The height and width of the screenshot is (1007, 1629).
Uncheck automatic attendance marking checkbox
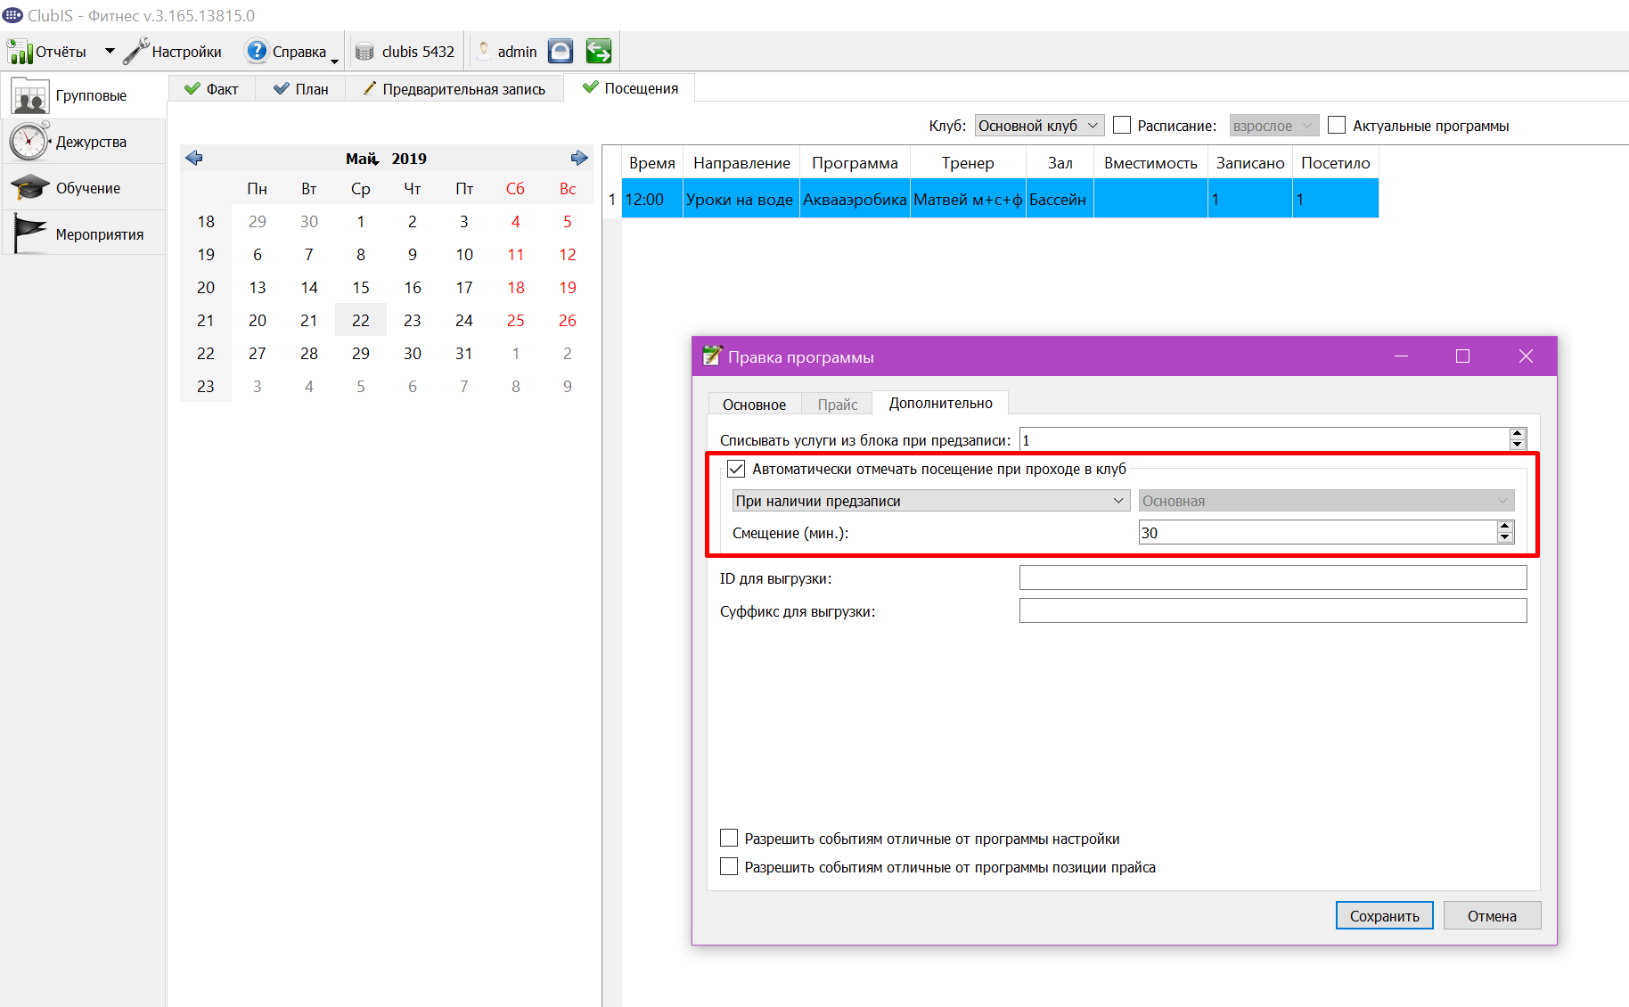click(x=736, y=469)
